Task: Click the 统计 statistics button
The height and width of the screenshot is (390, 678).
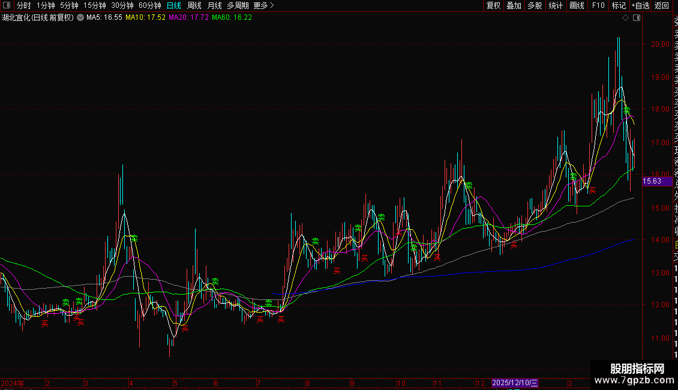Action: point(556,5)
